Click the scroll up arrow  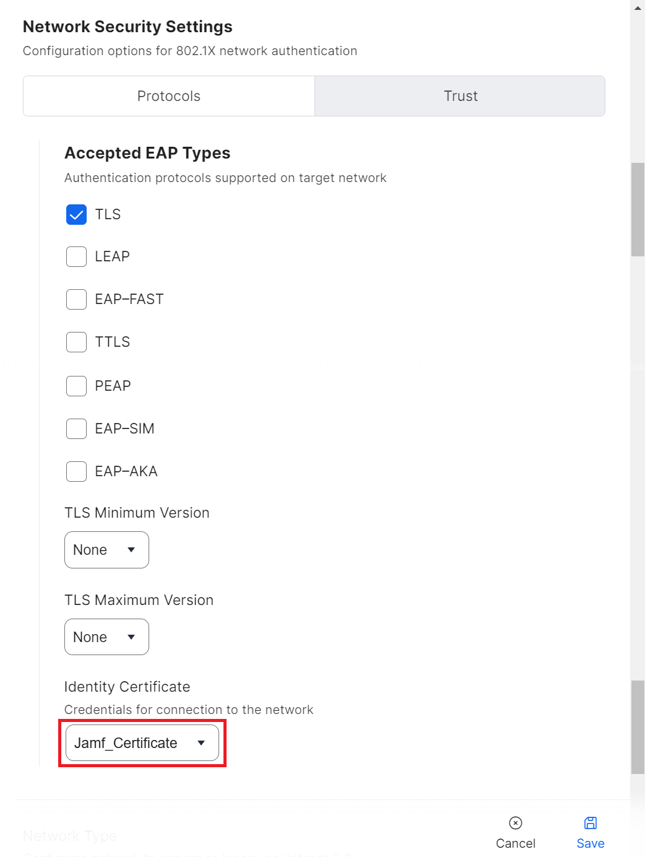(x=638, y=8)
